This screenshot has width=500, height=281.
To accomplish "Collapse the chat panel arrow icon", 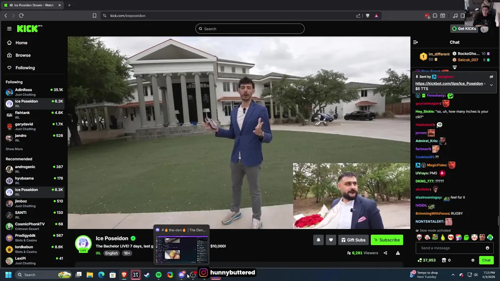I will pyautogui.click(x=416, y=42).
